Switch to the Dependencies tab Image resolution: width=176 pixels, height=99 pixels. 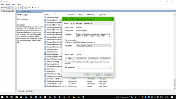point(88,23)
